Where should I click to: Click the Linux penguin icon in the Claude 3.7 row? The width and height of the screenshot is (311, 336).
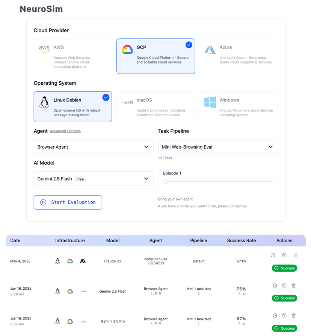point(57,261)
